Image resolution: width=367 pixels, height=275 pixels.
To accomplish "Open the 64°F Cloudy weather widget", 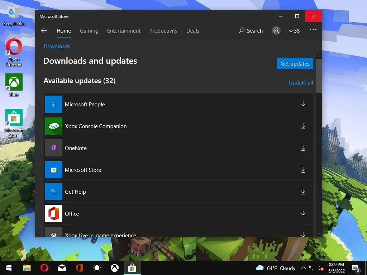I will click(x=276, y=268).
